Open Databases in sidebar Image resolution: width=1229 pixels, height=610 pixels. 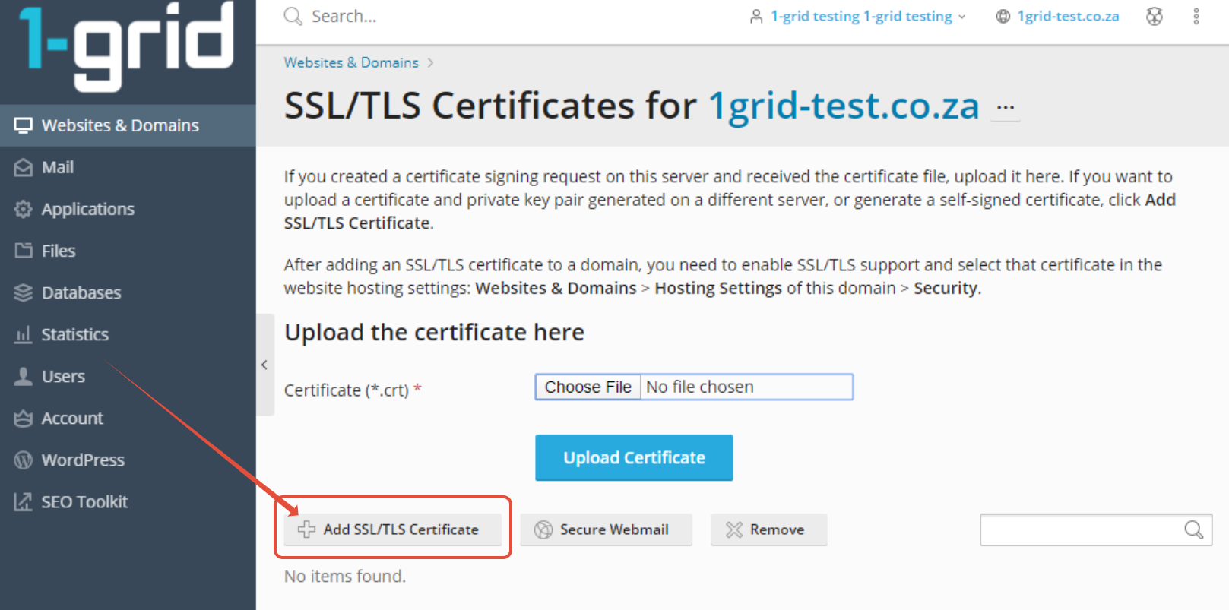tap(128, 292)
